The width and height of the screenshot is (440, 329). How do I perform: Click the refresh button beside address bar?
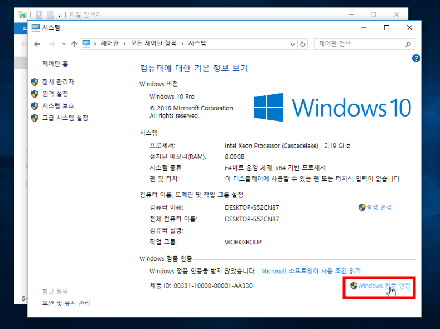coord(302,44)
